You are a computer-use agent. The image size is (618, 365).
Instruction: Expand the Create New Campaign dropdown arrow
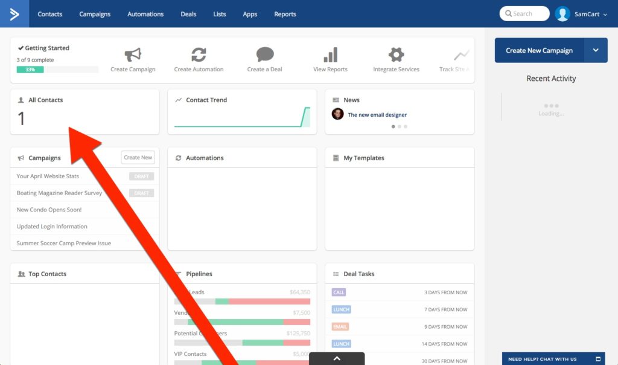point(595,51)
